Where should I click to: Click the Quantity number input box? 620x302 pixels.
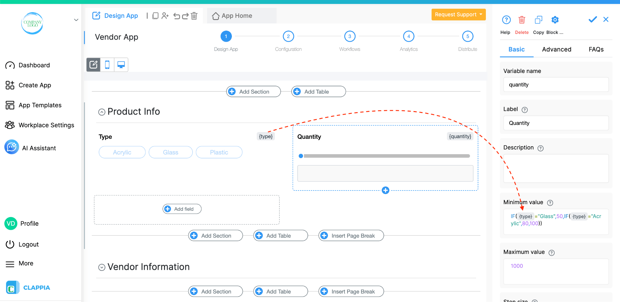coord(385,173)
